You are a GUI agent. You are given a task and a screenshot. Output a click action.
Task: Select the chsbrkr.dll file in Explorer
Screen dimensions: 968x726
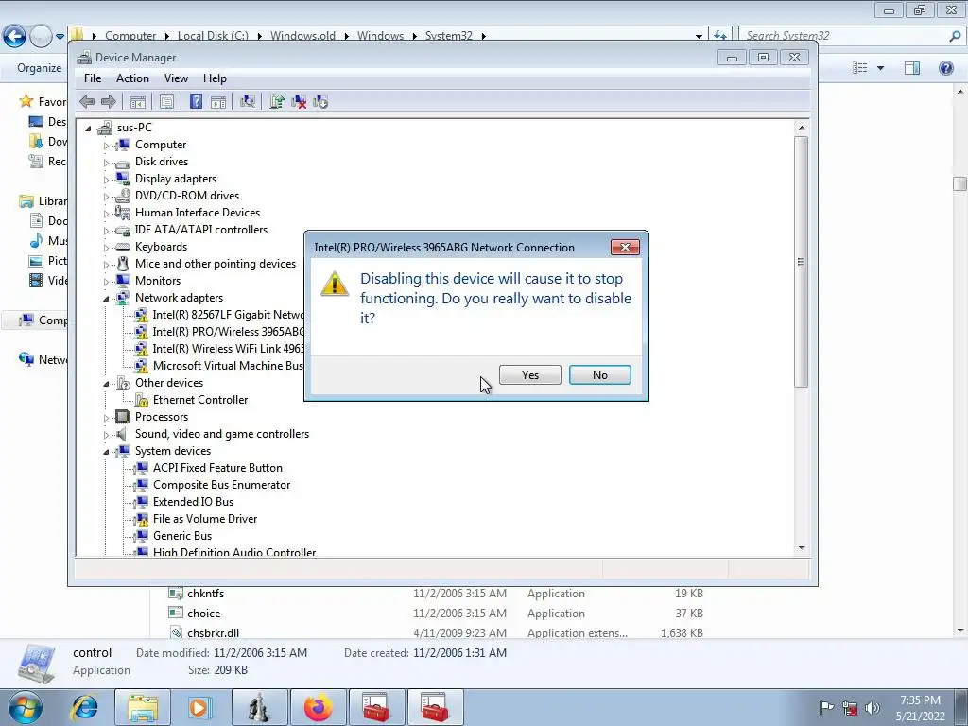(213, 632)
